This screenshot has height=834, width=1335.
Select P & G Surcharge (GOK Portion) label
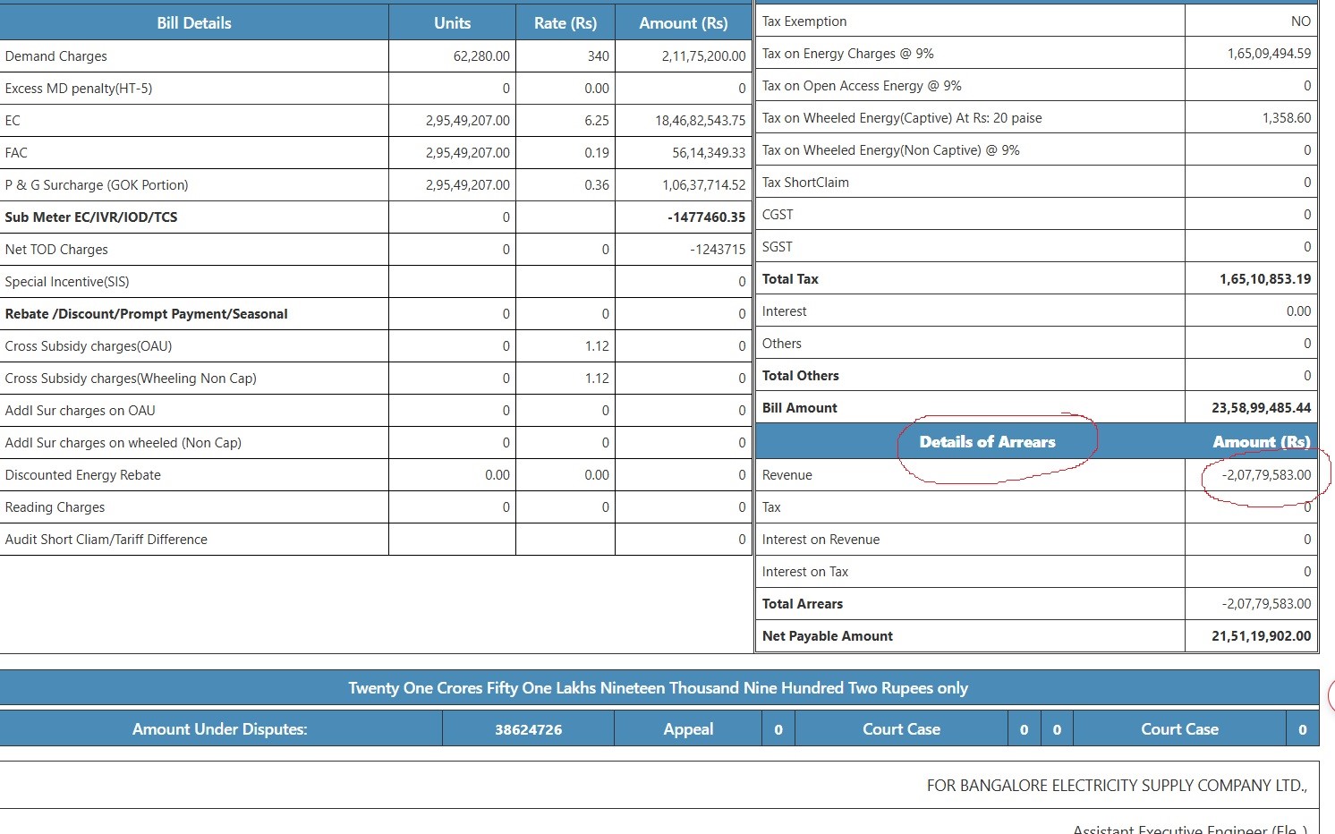[x=97, y=185]
